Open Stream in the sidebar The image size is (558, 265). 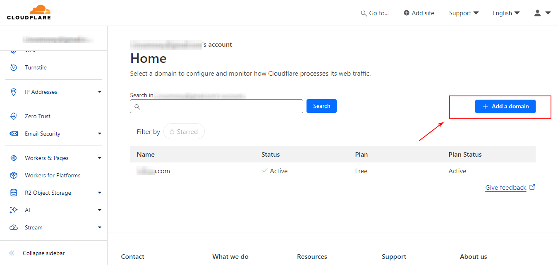[34, 227]
